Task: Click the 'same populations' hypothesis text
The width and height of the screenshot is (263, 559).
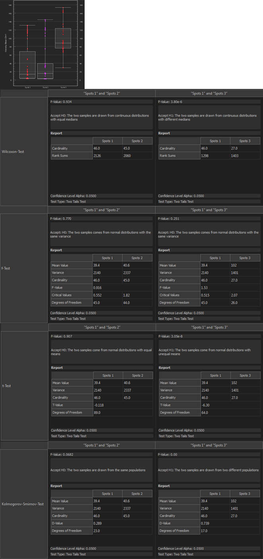Action: [98, 470]
